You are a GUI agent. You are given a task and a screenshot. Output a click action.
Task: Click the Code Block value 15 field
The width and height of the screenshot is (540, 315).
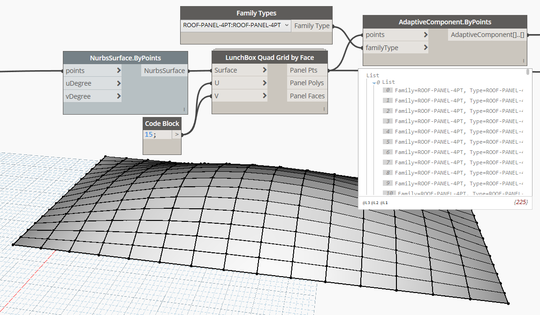coord(157,134)
